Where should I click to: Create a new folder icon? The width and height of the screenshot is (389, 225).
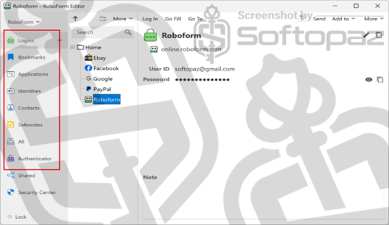(x=103, y=19)
